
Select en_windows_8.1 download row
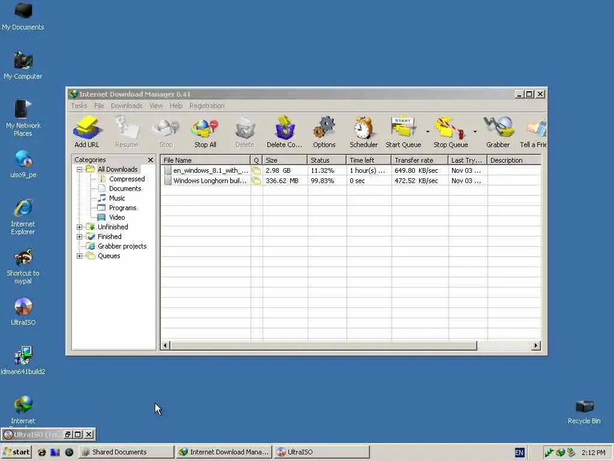click(351, 170)
